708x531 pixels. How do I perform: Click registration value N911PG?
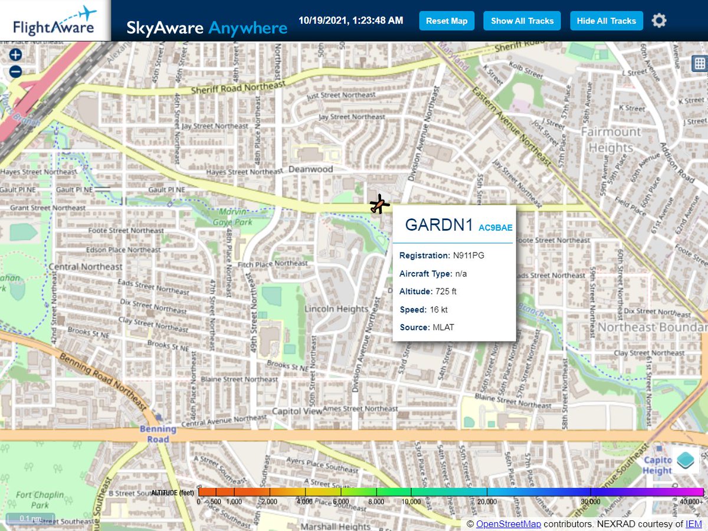468,255
